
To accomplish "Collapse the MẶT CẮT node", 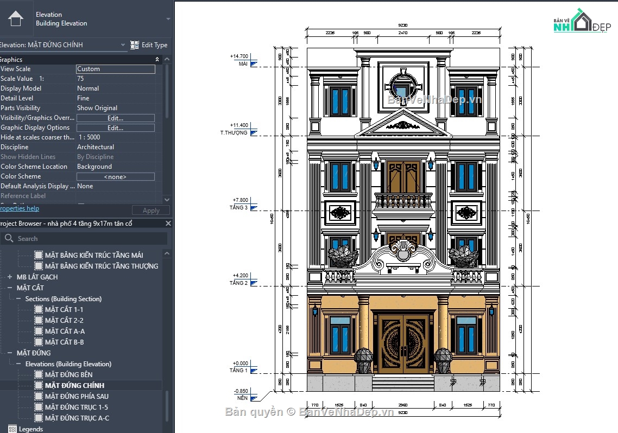I will point(10,288).
